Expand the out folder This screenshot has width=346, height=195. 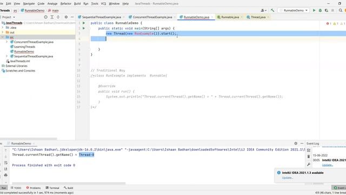(x=2, y=32)
